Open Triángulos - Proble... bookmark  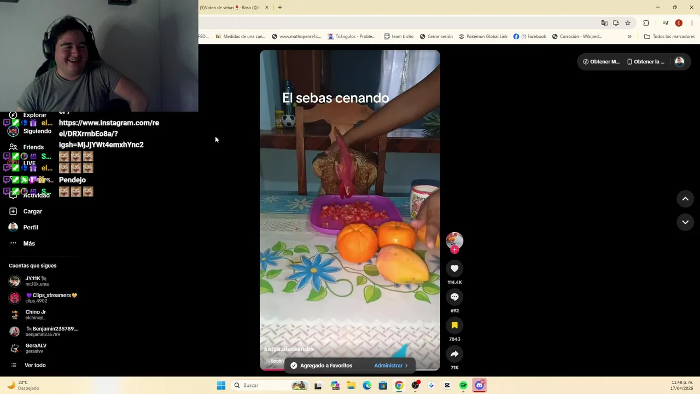[352, 37]
